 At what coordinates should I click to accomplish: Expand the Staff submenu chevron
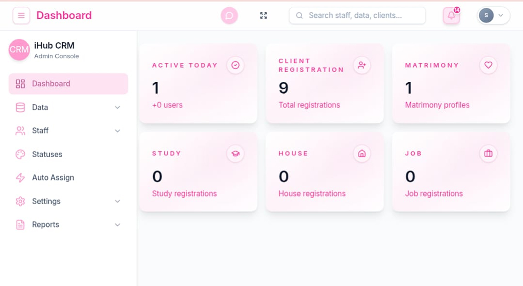(x=117, y=131)
